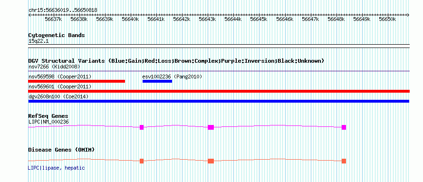Open the esv1002236 (Pang2010) label
This screenshot has width=423, height=182.
(172, 77)
